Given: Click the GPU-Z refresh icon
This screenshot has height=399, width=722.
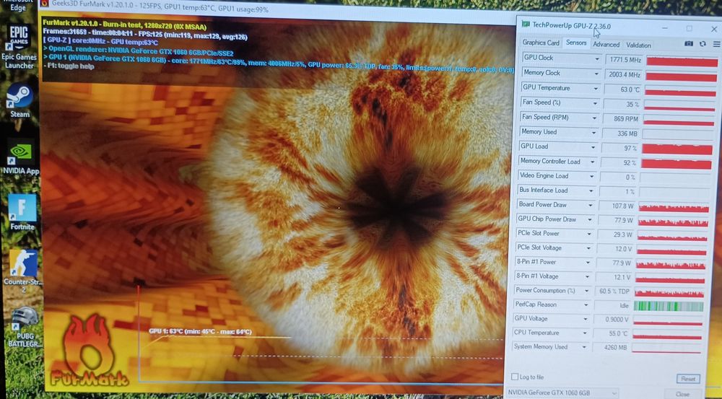Looking at the screenshot, I should click(703, 44).
